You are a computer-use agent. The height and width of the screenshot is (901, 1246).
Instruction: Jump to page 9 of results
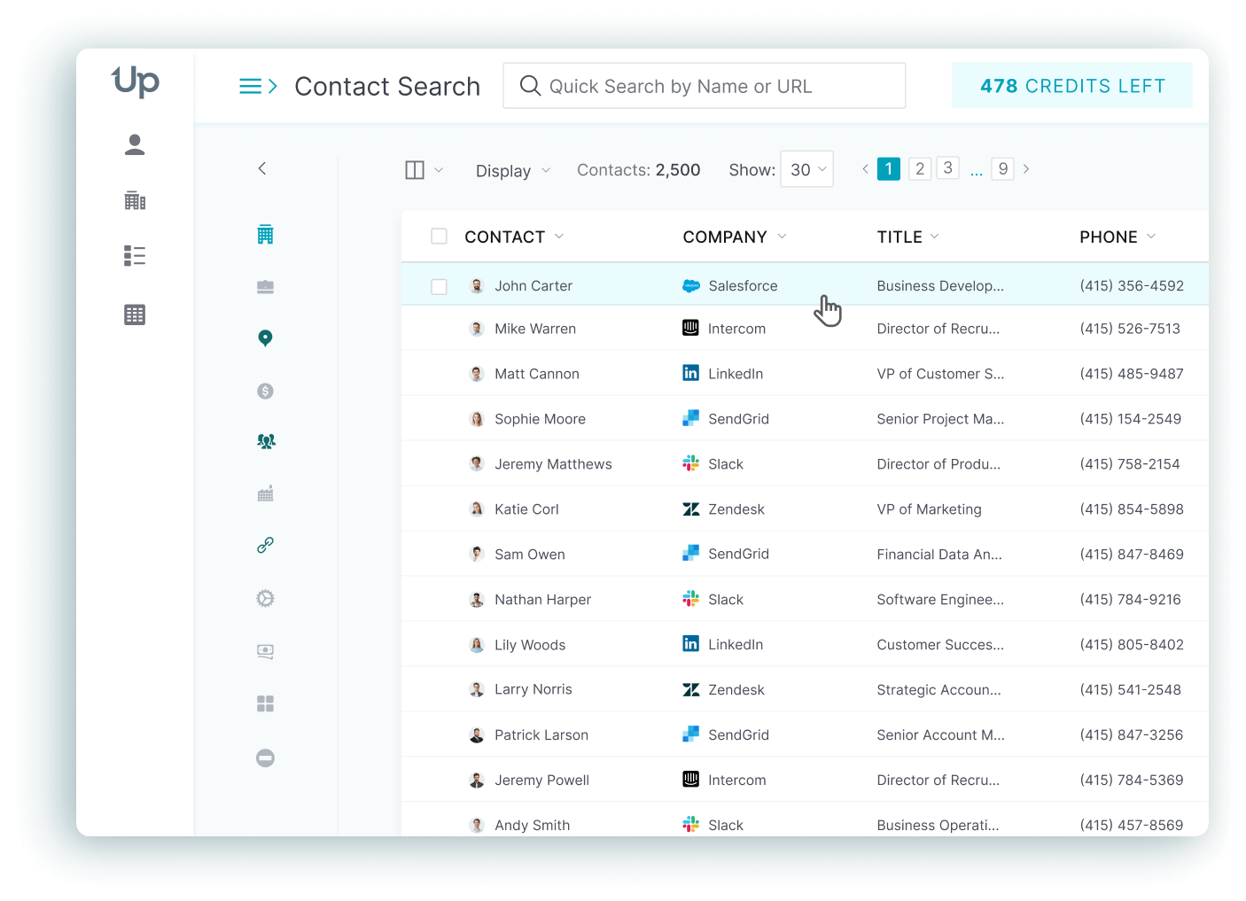1002,169
